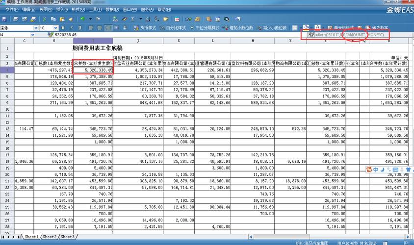Click the cell Lock icon
The height and width of the screenshot is (245, 414).
125,28
